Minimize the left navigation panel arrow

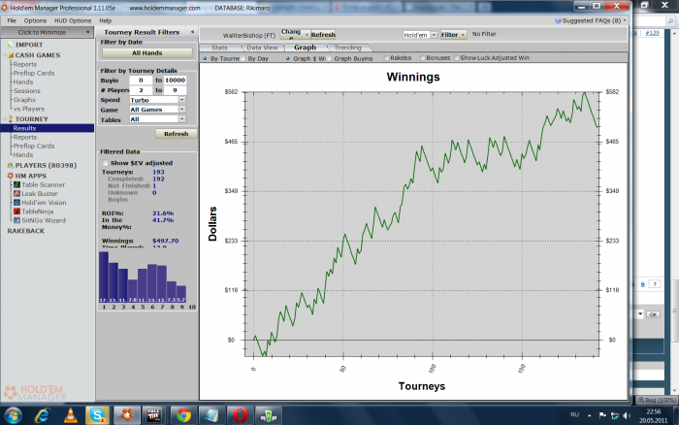point(87,32)
